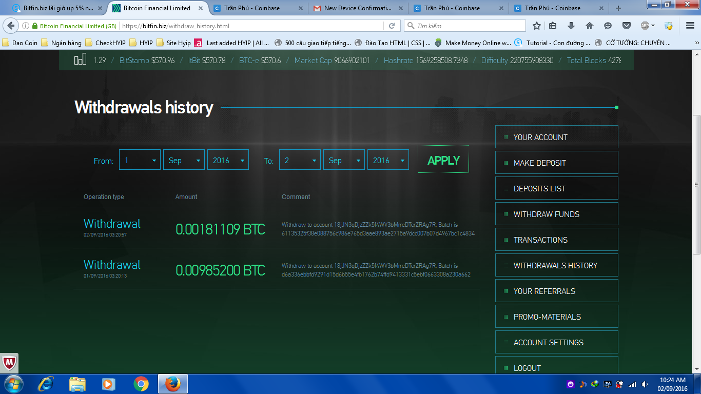Click the power plug battery tray icon
701x394 pixels.
coord(620,384)
